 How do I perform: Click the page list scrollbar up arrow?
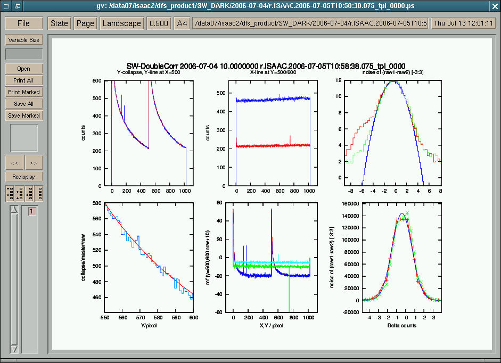pos(14,210)
